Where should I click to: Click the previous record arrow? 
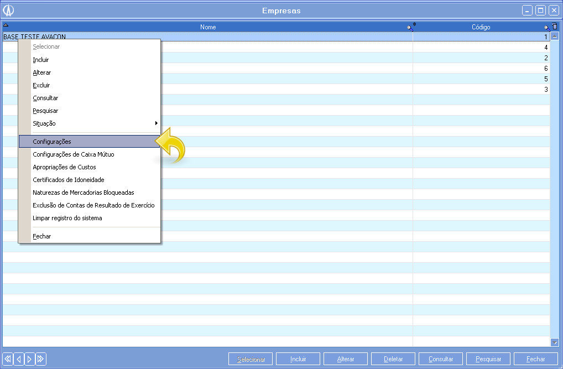[x=19, y=359]
